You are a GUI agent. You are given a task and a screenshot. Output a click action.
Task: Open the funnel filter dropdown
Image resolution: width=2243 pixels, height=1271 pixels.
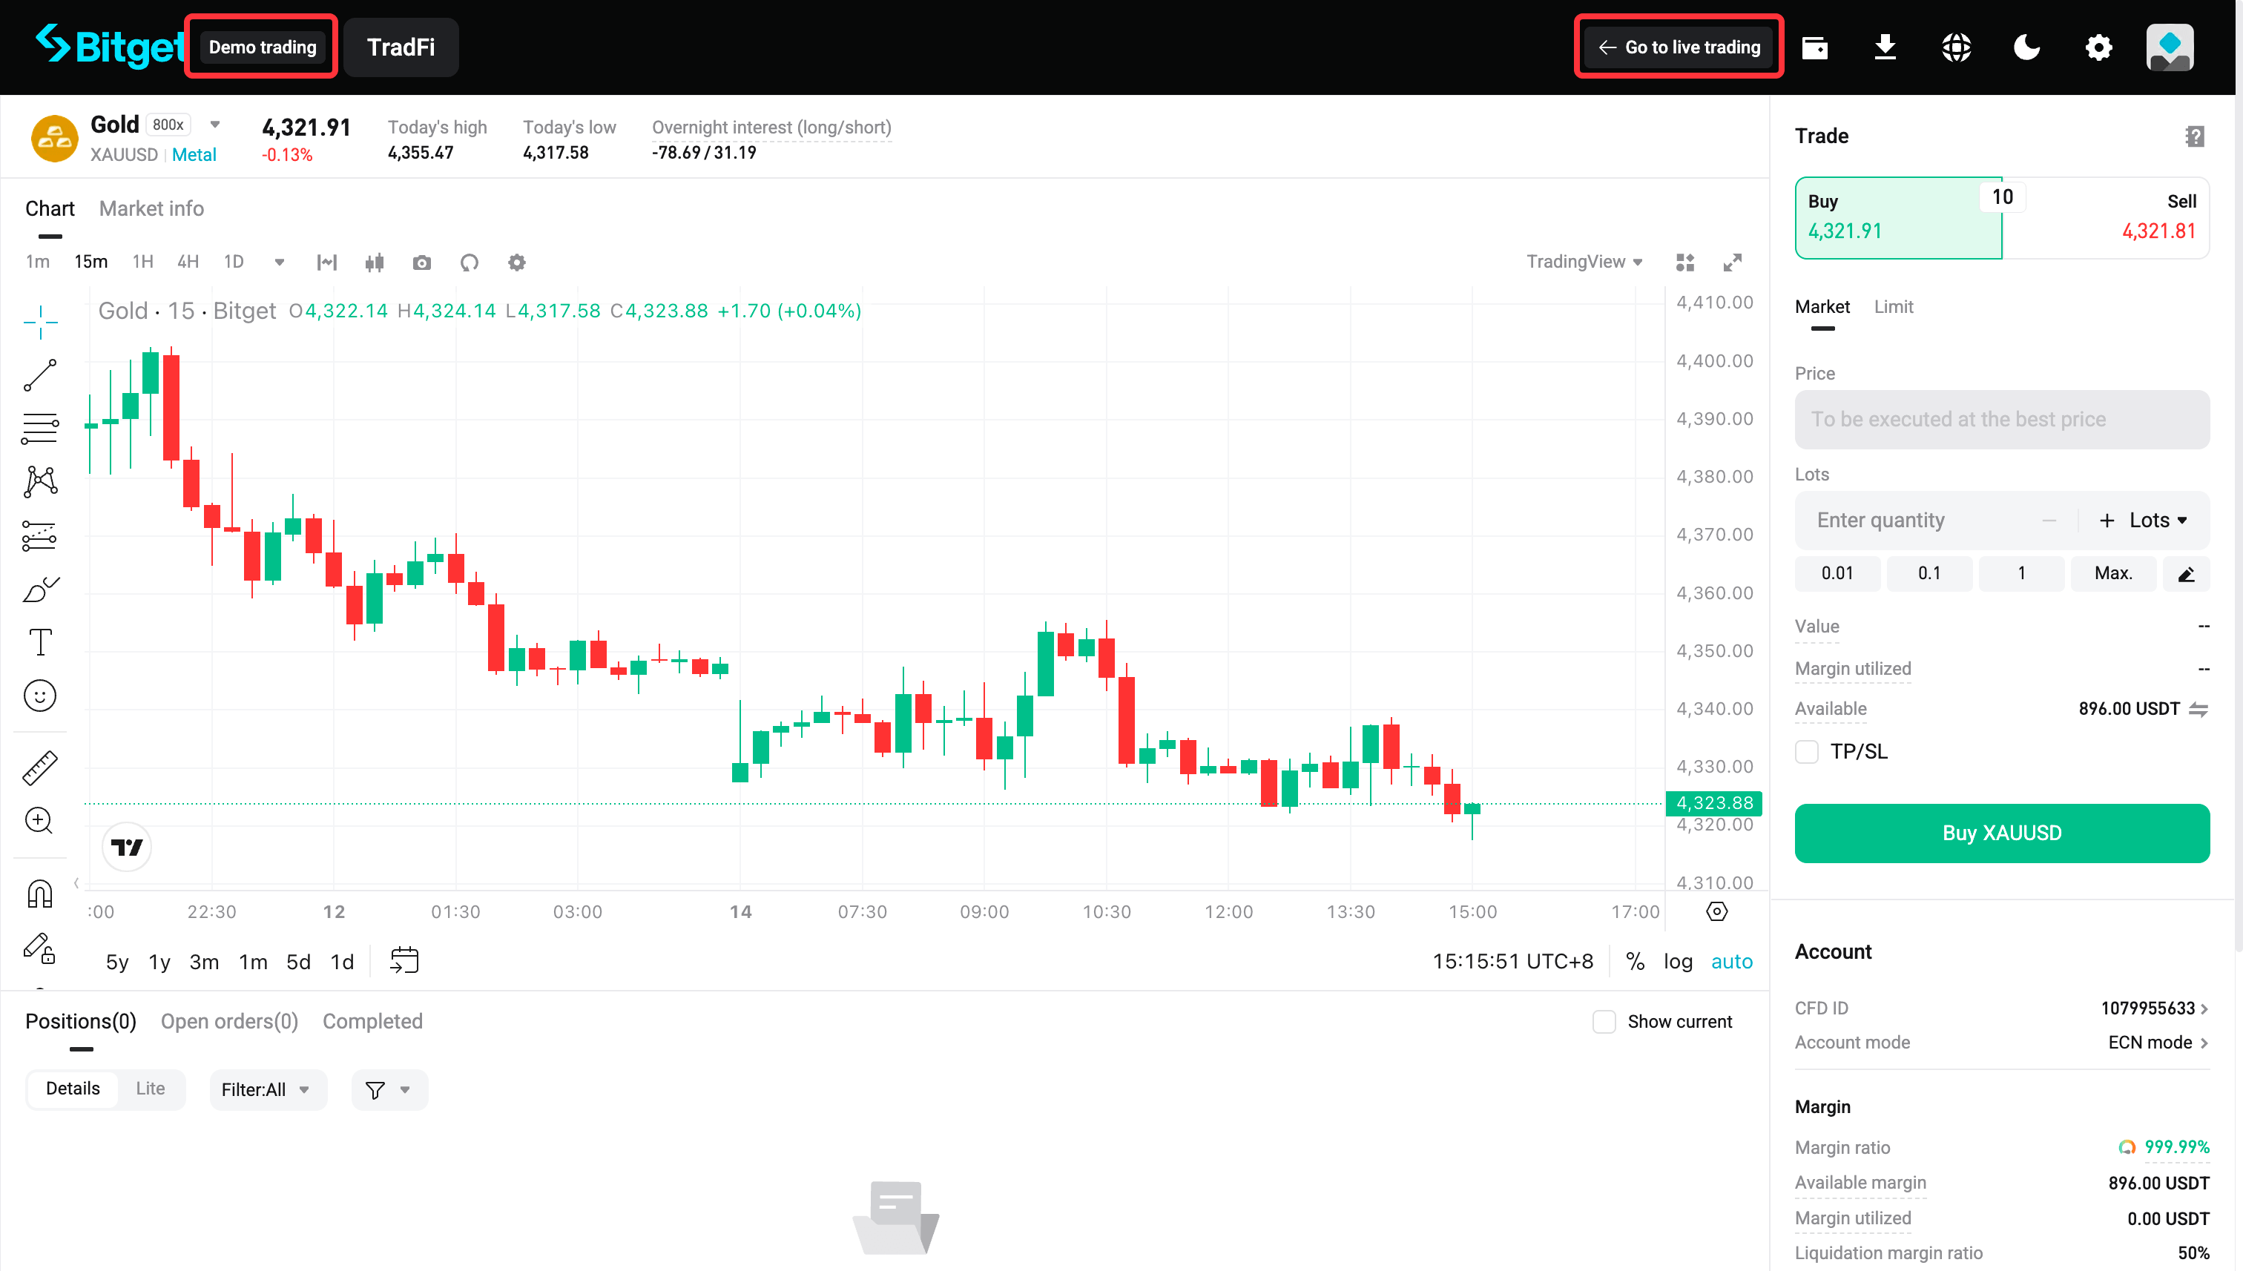(x=389, y=1089)
